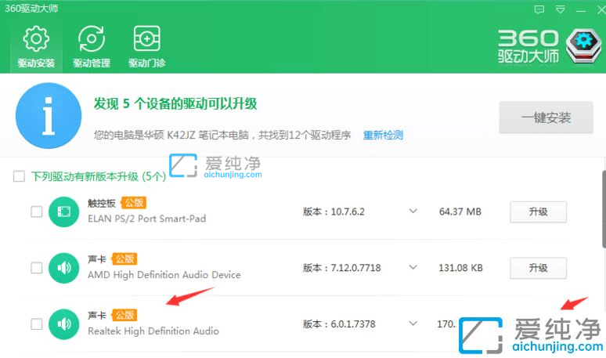The height and width of the screenshot is (358, 606).
Task: Click the 重新检测 link
Action: click(383, 135)
